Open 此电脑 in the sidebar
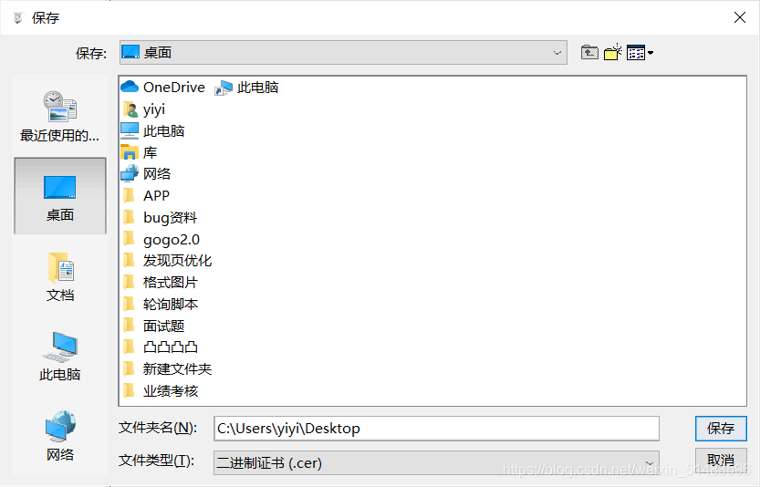Image resolution: width=760 pixels, height=487 pixels. [60, 357]
